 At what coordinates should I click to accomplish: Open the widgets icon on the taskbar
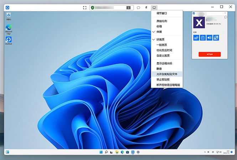[7, 152]
